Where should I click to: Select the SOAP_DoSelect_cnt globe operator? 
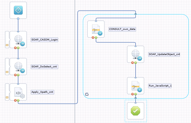coord(18,66)
